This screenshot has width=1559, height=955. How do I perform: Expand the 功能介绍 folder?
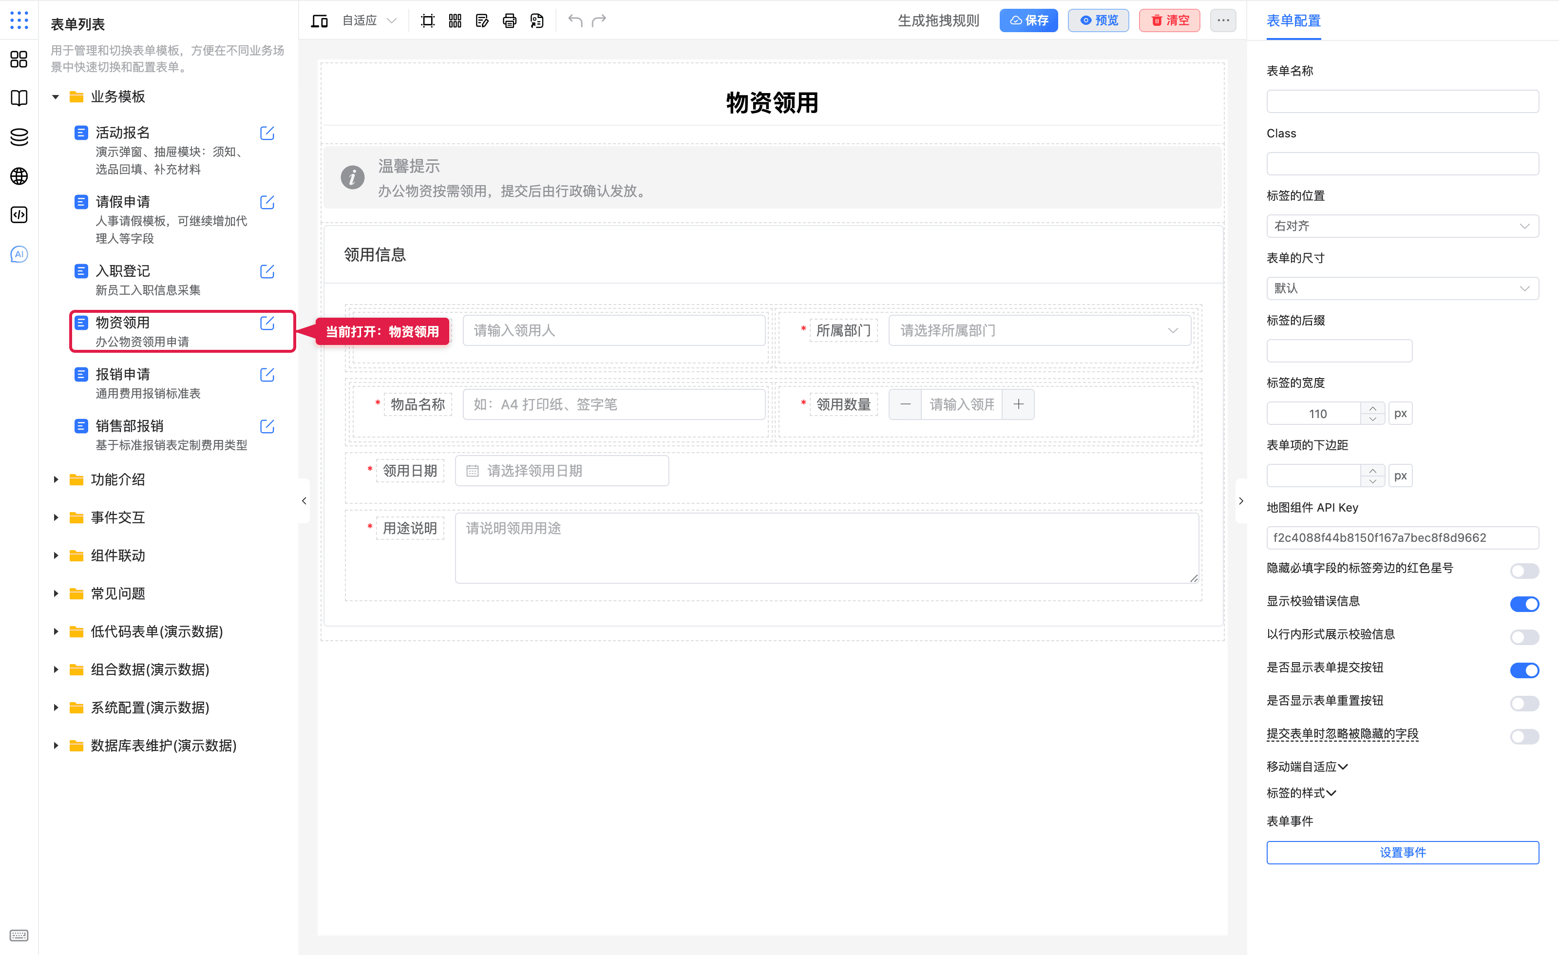[56, 480]
